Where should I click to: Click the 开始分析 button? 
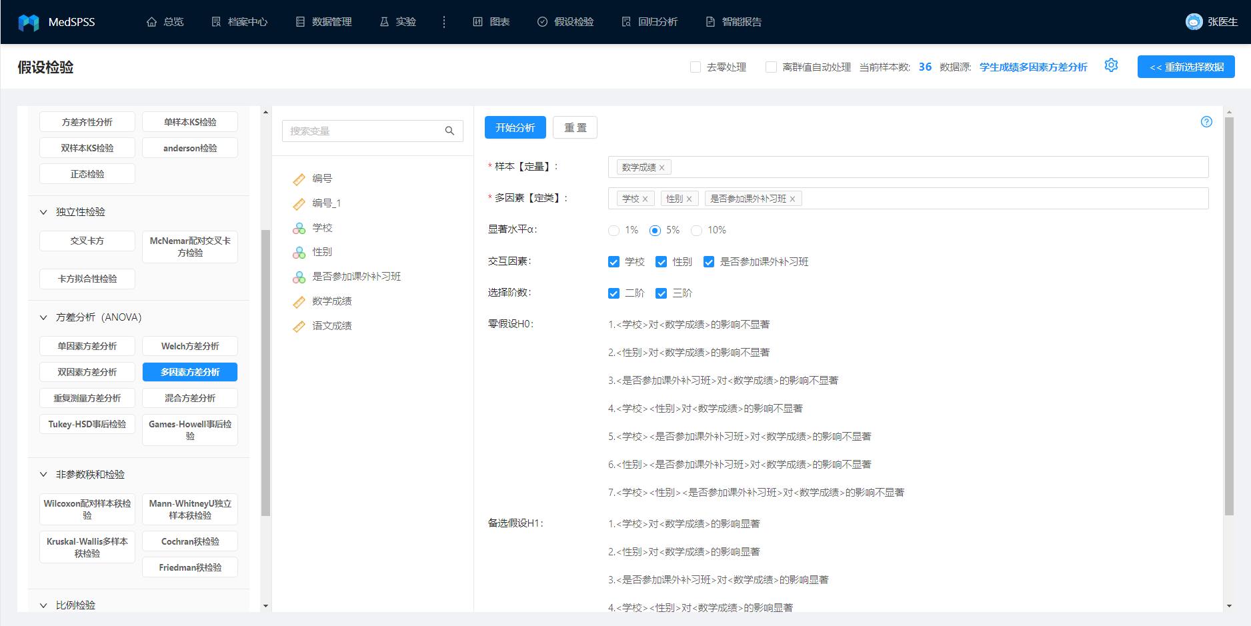click(515, 127)
